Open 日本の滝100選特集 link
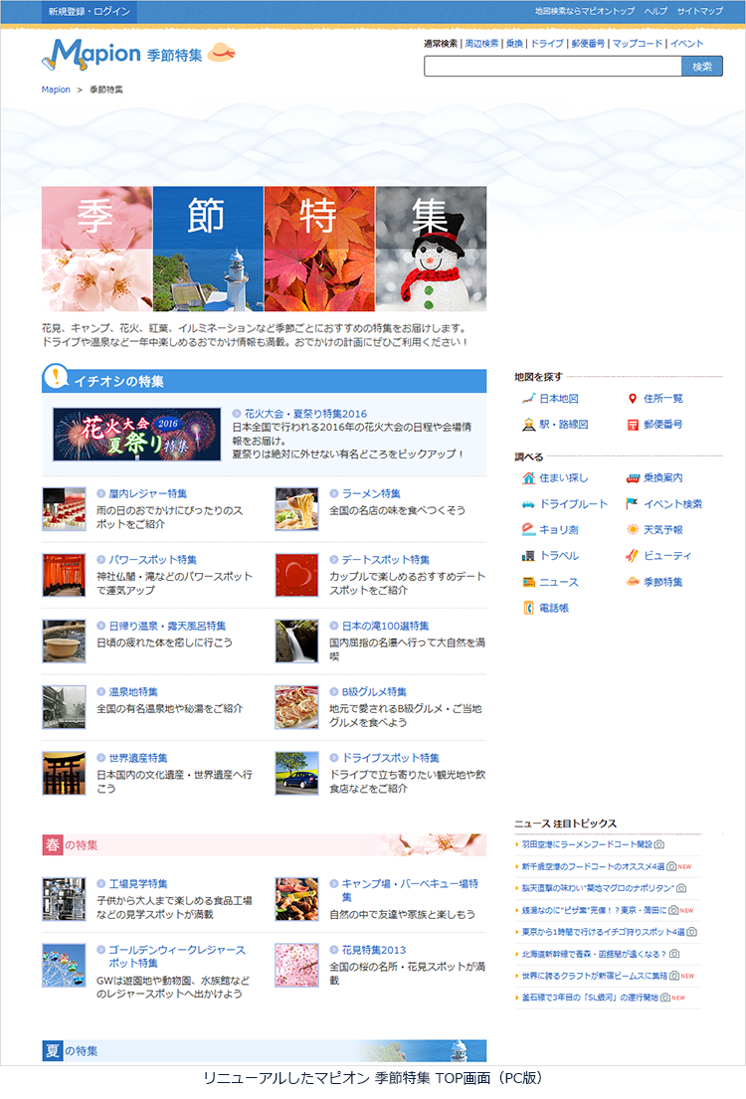746x1099 pixels. (385, 626)
